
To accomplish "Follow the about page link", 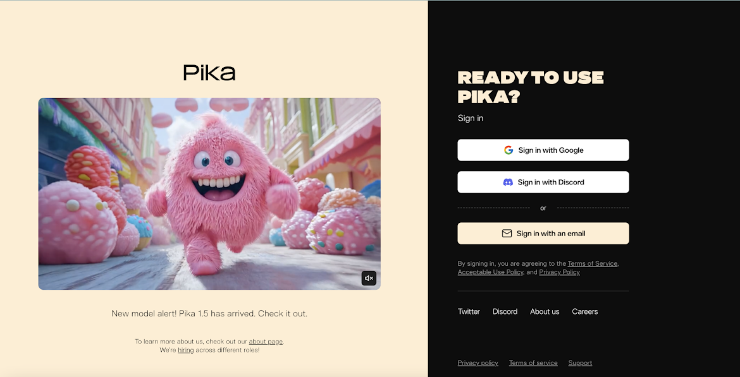I will (266, 341).
